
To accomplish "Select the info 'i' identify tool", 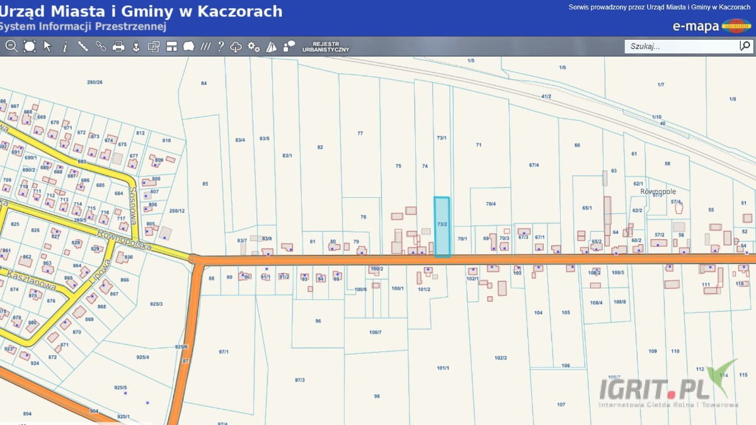I will point(65,46).
